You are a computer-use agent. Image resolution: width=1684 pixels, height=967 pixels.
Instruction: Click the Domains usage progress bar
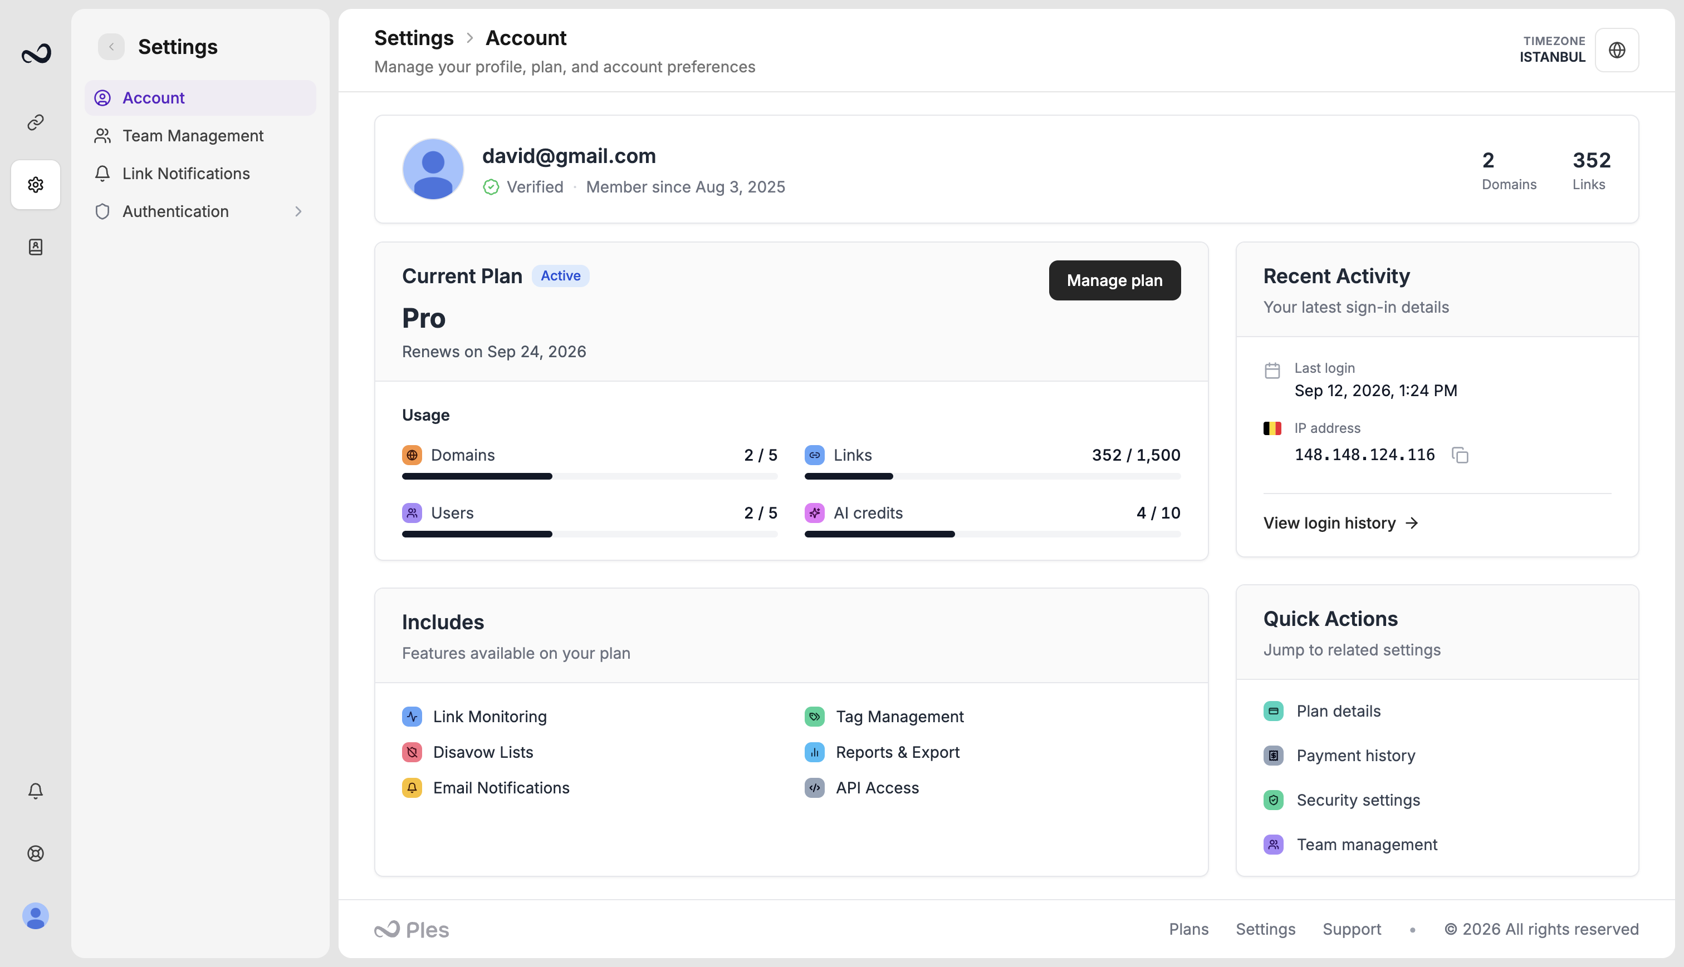pos(590,476)
